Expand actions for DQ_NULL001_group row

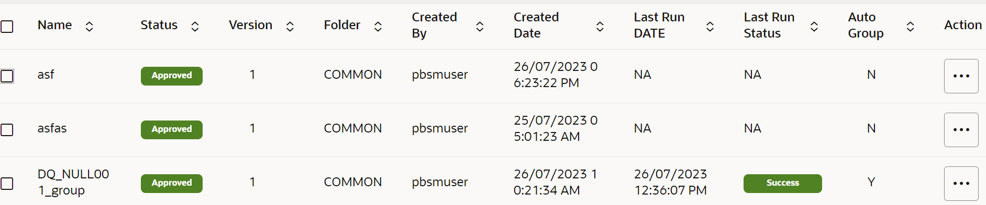pos(961,184)
